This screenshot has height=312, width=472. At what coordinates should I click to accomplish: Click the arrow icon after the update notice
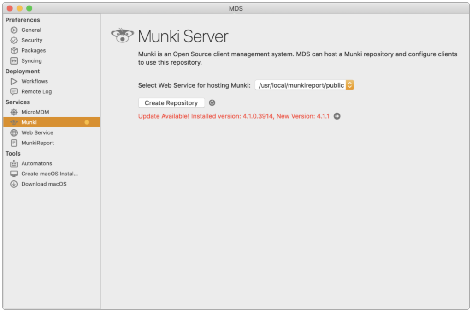coord(337,116)
